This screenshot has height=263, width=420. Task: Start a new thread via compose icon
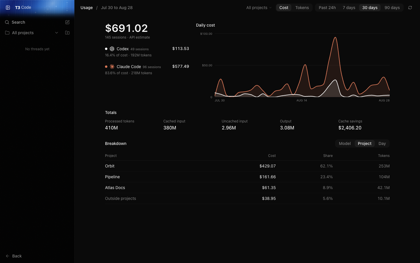coord(67,22)
